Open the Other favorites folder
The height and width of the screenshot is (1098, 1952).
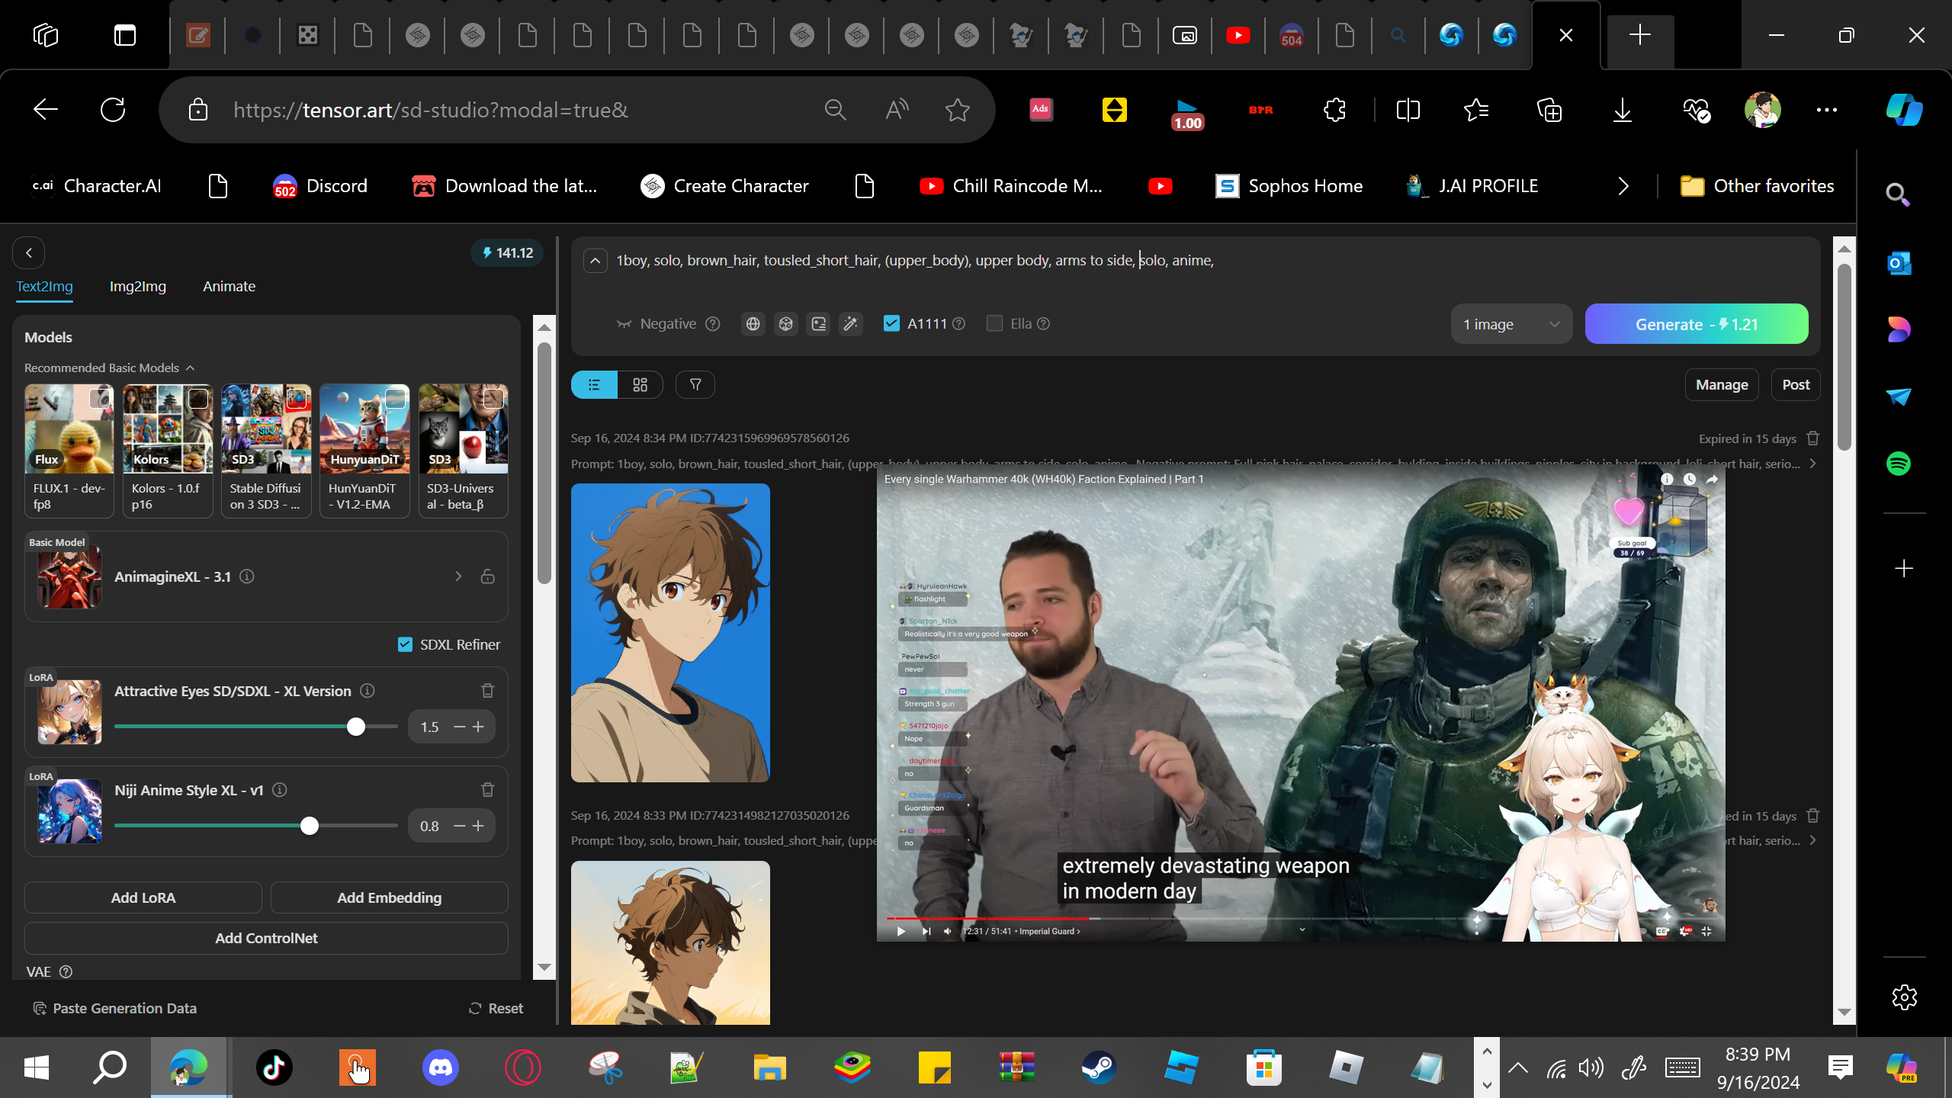coord(1758,186)
